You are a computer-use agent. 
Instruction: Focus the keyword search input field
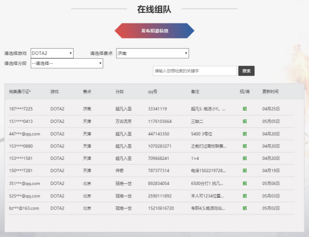[x=195, y=71]
